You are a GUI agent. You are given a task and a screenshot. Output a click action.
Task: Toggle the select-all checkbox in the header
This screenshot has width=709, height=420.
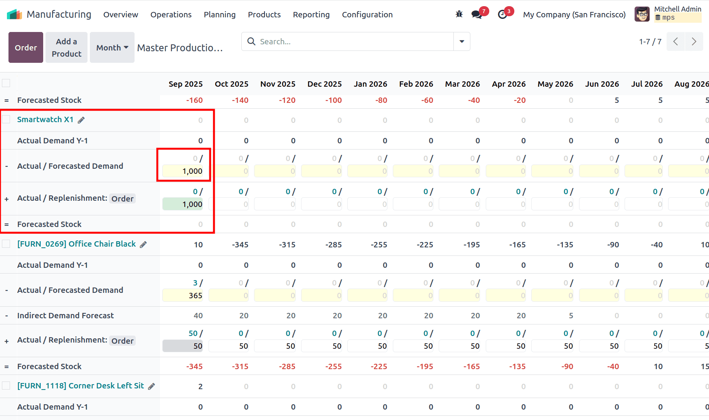tap(6, 82)
